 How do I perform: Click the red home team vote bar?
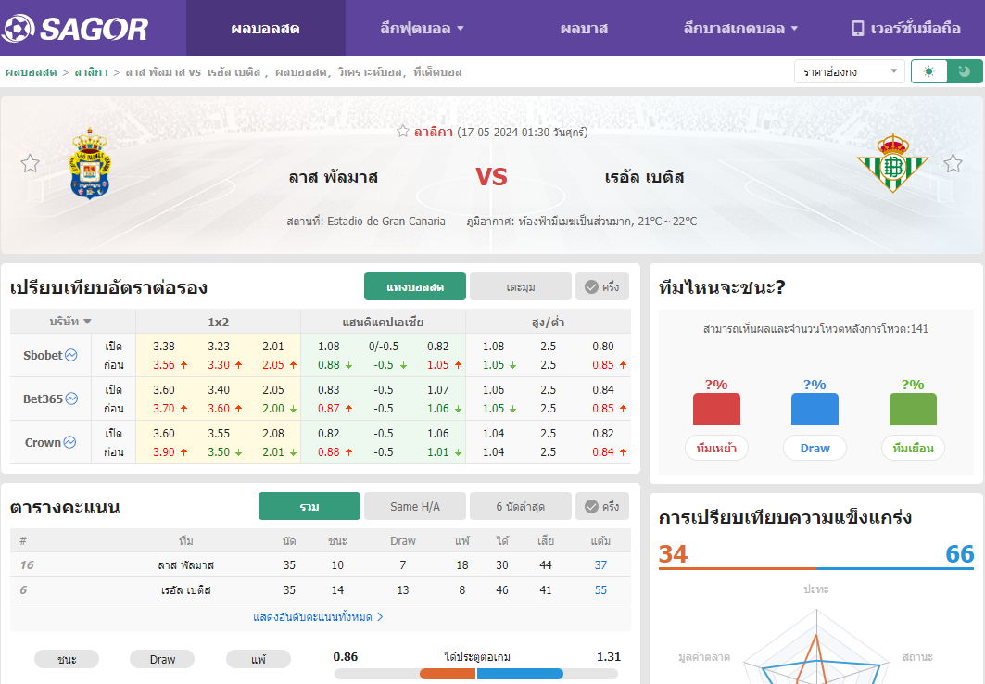point(717,410)
